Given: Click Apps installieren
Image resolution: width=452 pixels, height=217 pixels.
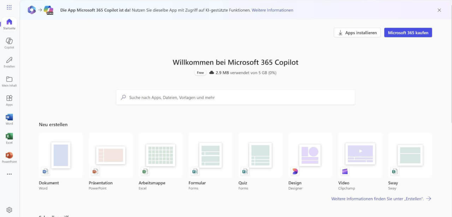Looking at the screenshot, I should [x=357, y=32].
